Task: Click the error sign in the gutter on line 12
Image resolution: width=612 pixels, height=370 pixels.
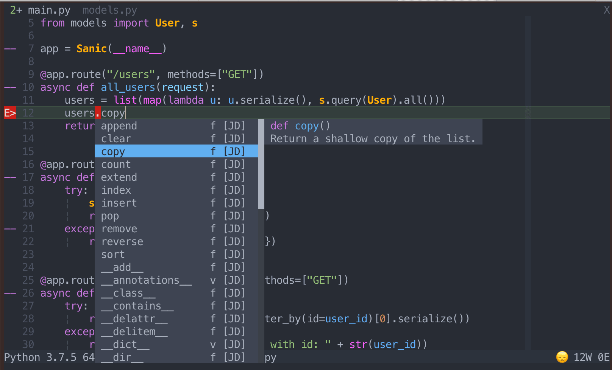Action: [9, 112]
